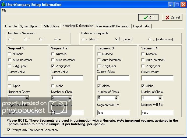Select the under score delimiter option

point(150,39)
